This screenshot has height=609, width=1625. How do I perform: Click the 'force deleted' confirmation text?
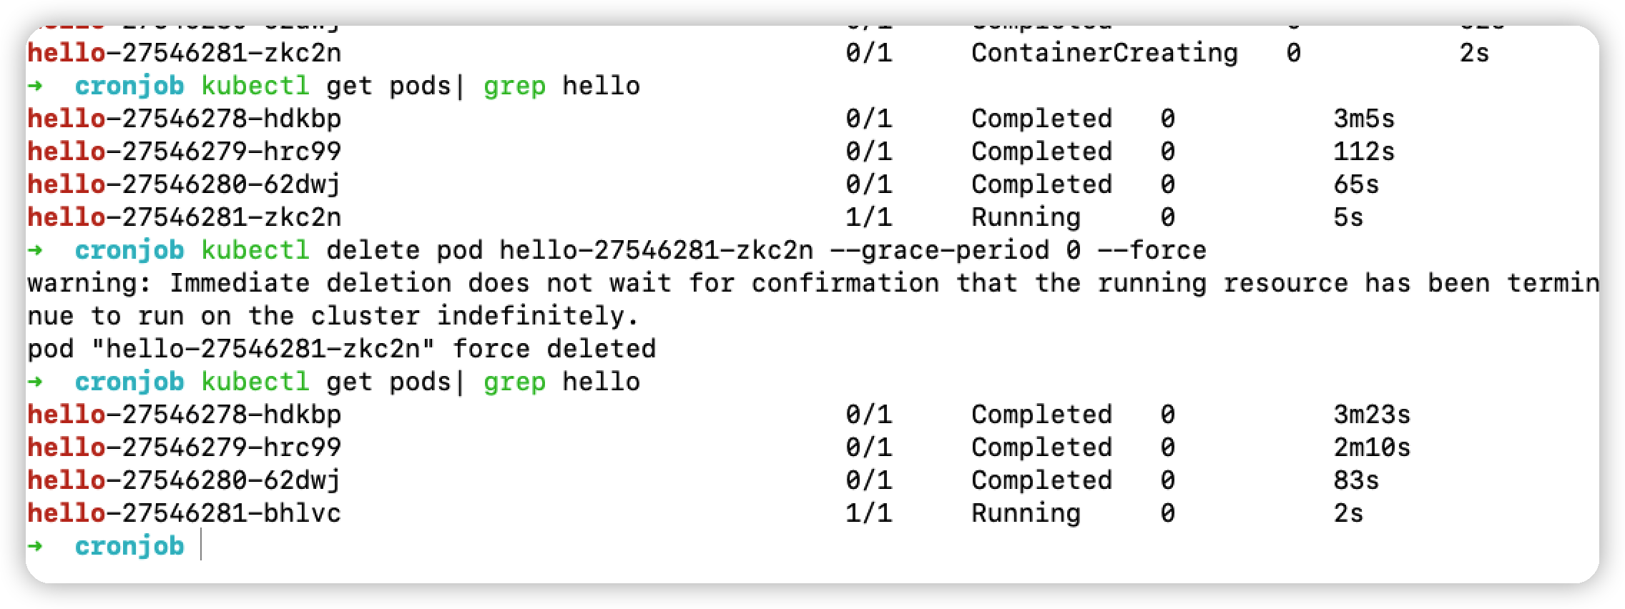tap(554, 349)
